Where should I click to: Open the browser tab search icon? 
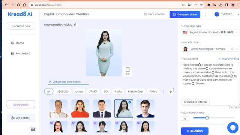point(215,5)
